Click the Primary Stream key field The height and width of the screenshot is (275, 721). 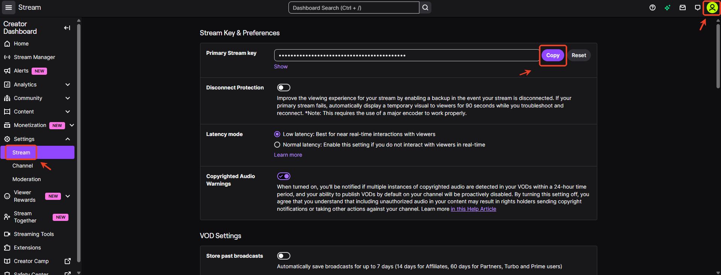coord(407,55)
